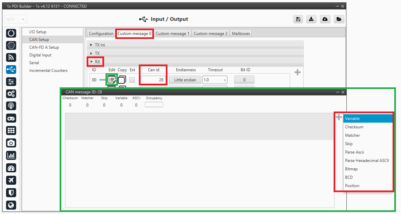Switch to Custom message 1 tab
This screenshot has height=214, width=401.
[x=173, y=33]
